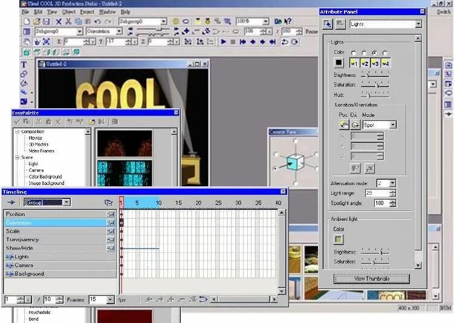This screenshot has width=454, height=323.
Task: Click frame 5 on Timeline ruler
Action: point(137,203)
